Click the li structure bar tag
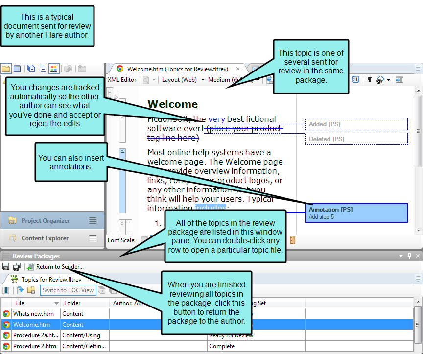 [128, 227]
